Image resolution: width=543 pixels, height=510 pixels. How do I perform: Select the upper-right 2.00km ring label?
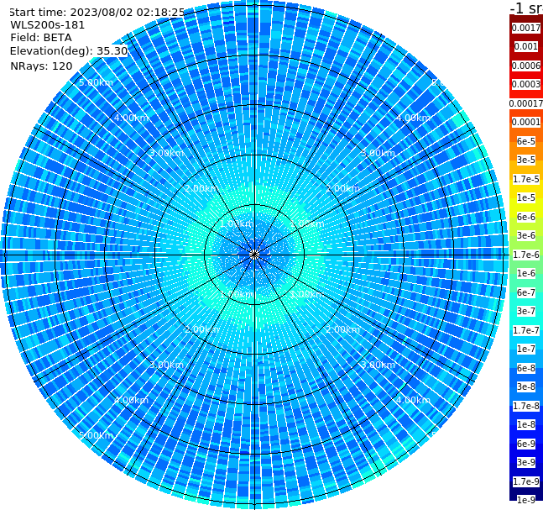tap(342, 188)
